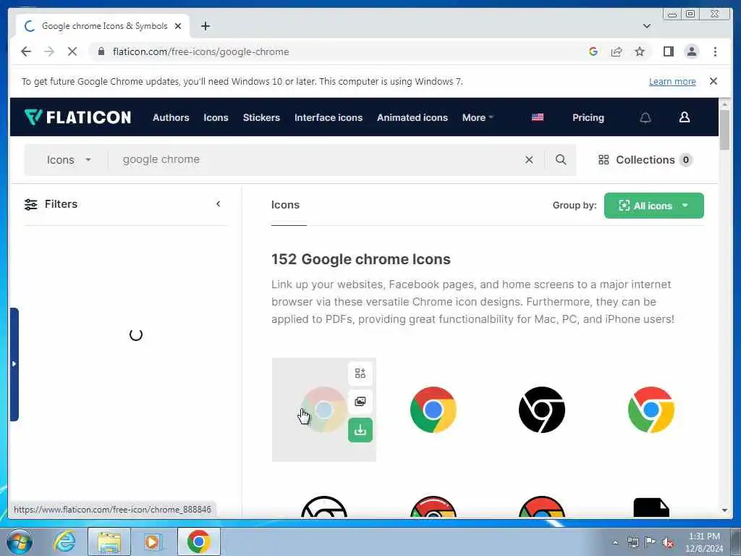The height and width of the screenshot is (556, 741).
Task: Launch Internet Explorer from the taskbar
Action: click(64, 542)
